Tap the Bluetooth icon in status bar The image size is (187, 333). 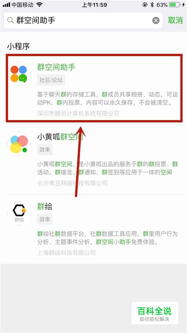coord(152,5)
